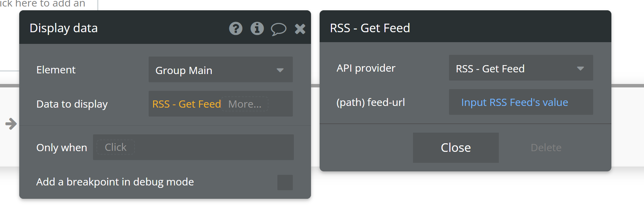644x218 pixels.
Task: Open the comment speech bubble icon
Action: pos(278,29)
